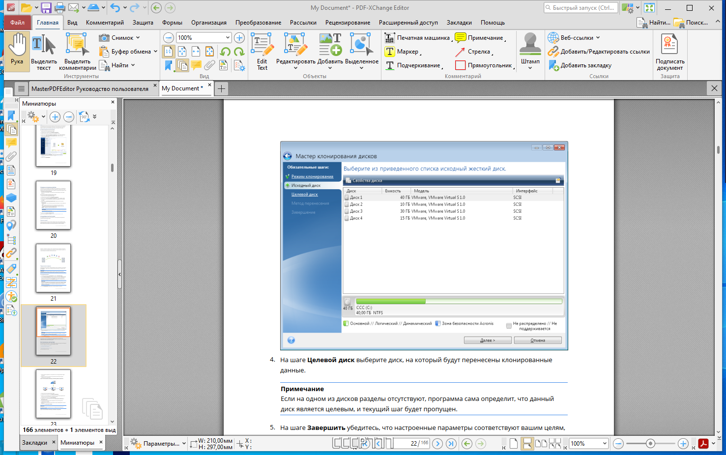
Task: Zoom out with the ribbon minus button
Action: [169, 38]
